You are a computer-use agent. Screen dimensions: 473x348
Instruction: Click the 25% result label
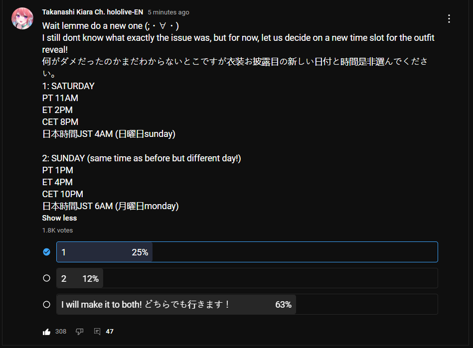140,252
